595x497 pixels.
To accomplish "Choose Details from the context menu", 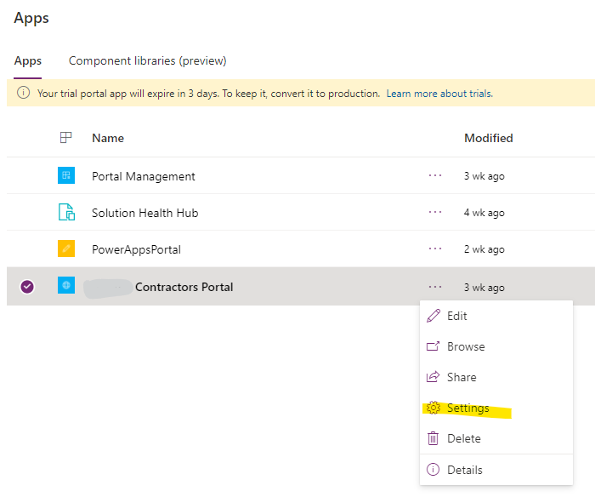I will 496,470.
